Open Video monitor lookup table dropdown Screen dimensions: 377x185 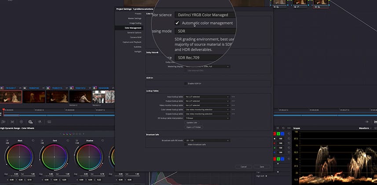207,105
